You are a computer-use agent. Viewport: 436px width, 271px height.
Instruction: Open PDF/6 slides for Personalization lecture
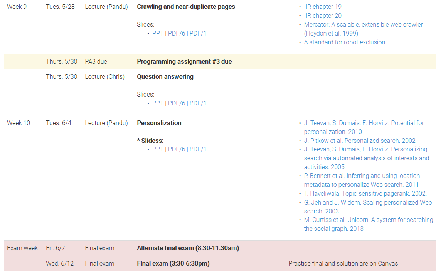click(177, 149)
